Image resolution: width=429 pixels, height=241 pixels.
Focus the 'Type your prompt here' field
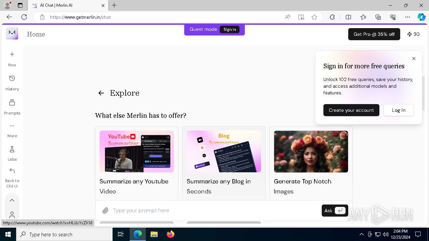coord(214,211)
